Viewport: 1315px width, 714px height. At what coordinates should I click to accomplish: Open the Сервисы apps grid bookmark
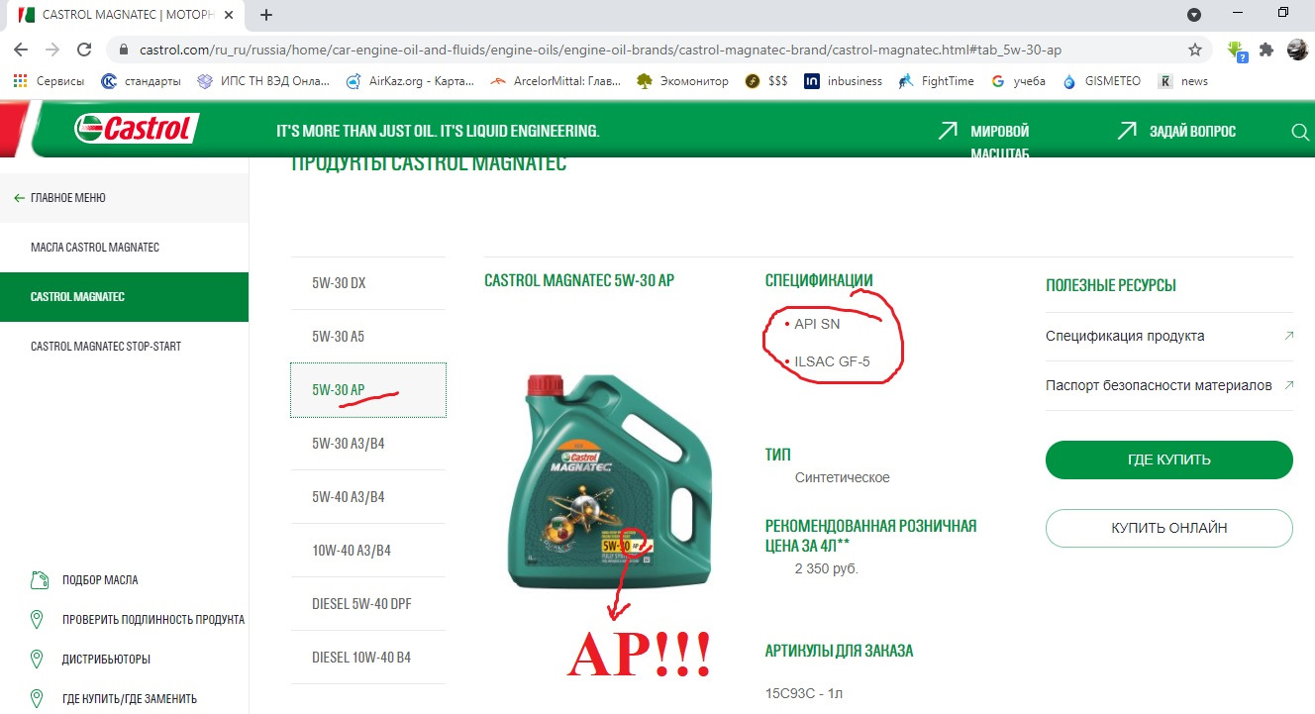(x=49, y=81)
